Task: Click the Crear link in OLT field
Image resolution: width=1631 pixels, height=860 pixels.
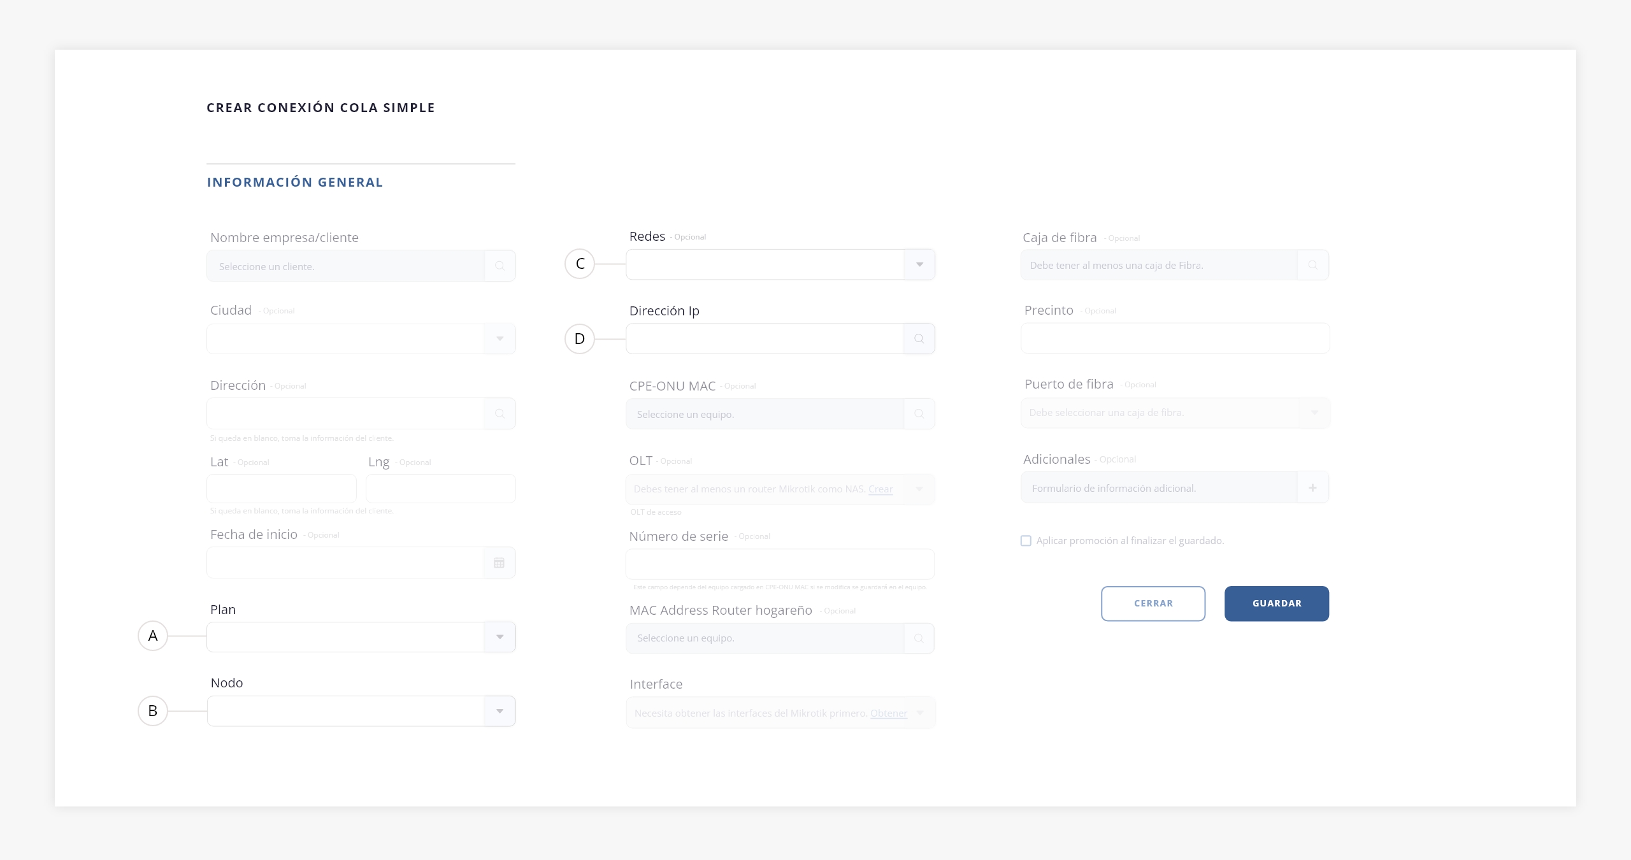Action: (x=880, y=489)
